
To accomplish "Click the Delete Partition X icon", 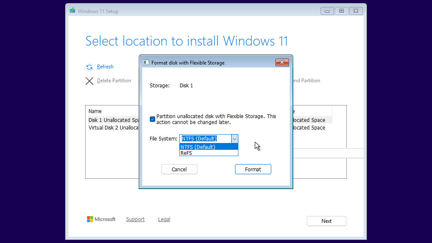I will (x=89, y=81).
